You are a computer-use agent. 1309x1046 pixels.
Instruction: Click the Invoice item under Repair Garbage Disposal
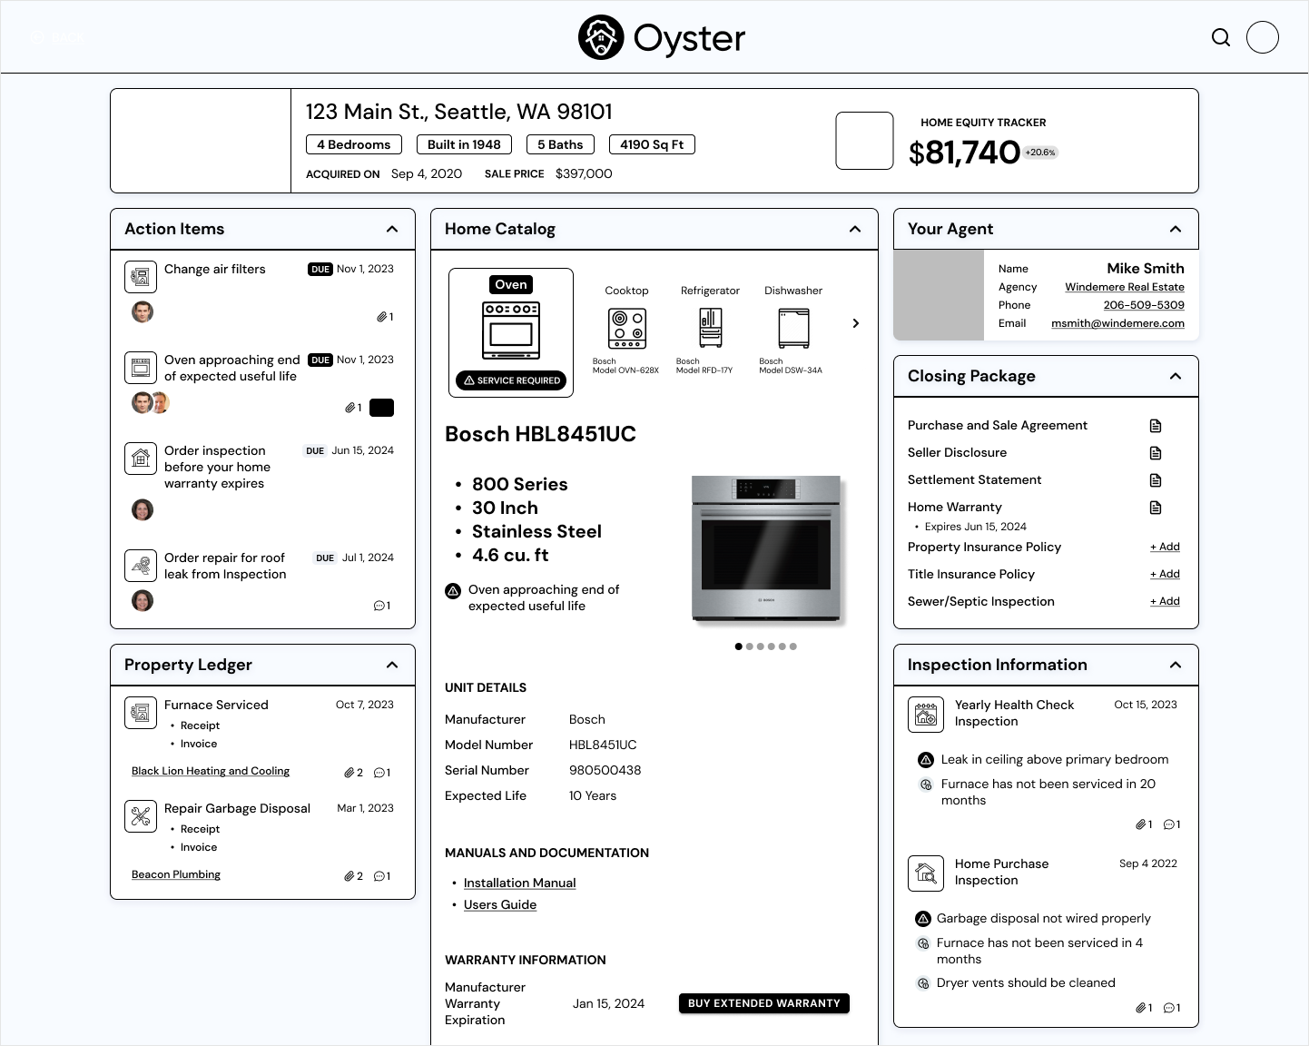199,847
